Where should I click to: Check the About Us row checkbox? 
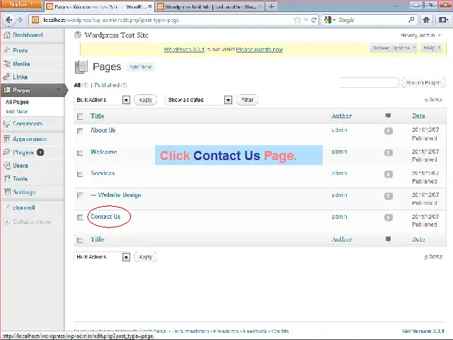pyautogui.click(x=80, y=131)
